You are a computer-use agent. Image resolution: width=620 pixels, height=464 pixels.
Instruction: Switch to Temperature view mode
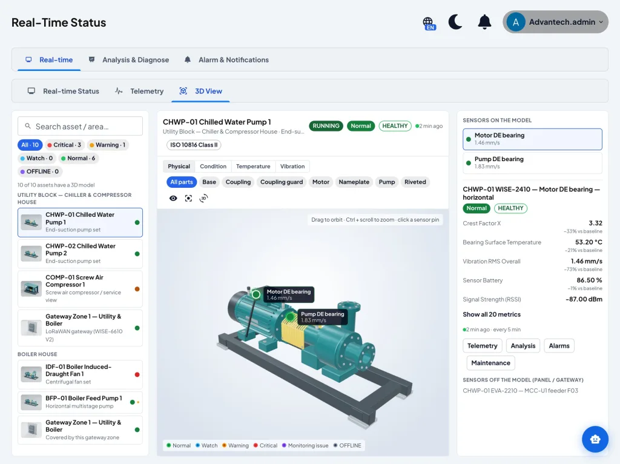pyautogui.click(x=253, y=167)
